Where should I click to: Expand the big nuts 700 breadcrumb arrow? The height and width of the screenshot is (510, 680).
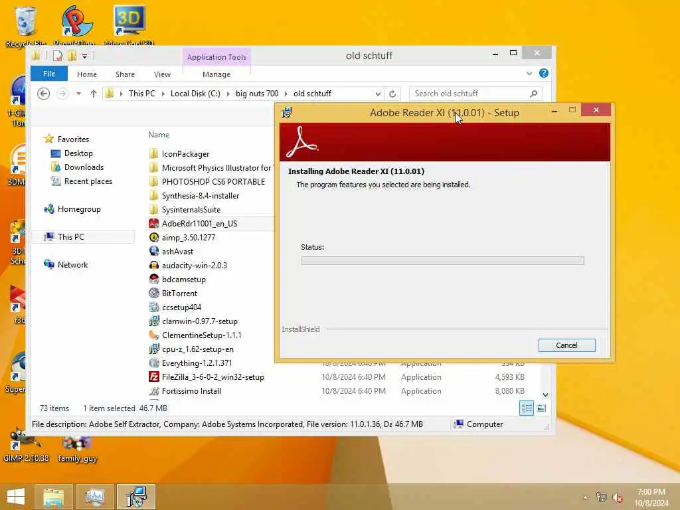tap(286, 94)
